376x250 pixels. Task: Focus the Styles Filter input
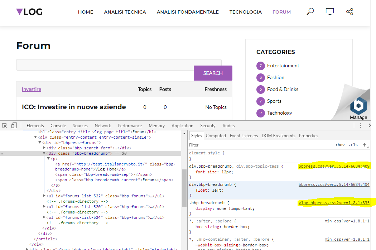coord(260,145)
